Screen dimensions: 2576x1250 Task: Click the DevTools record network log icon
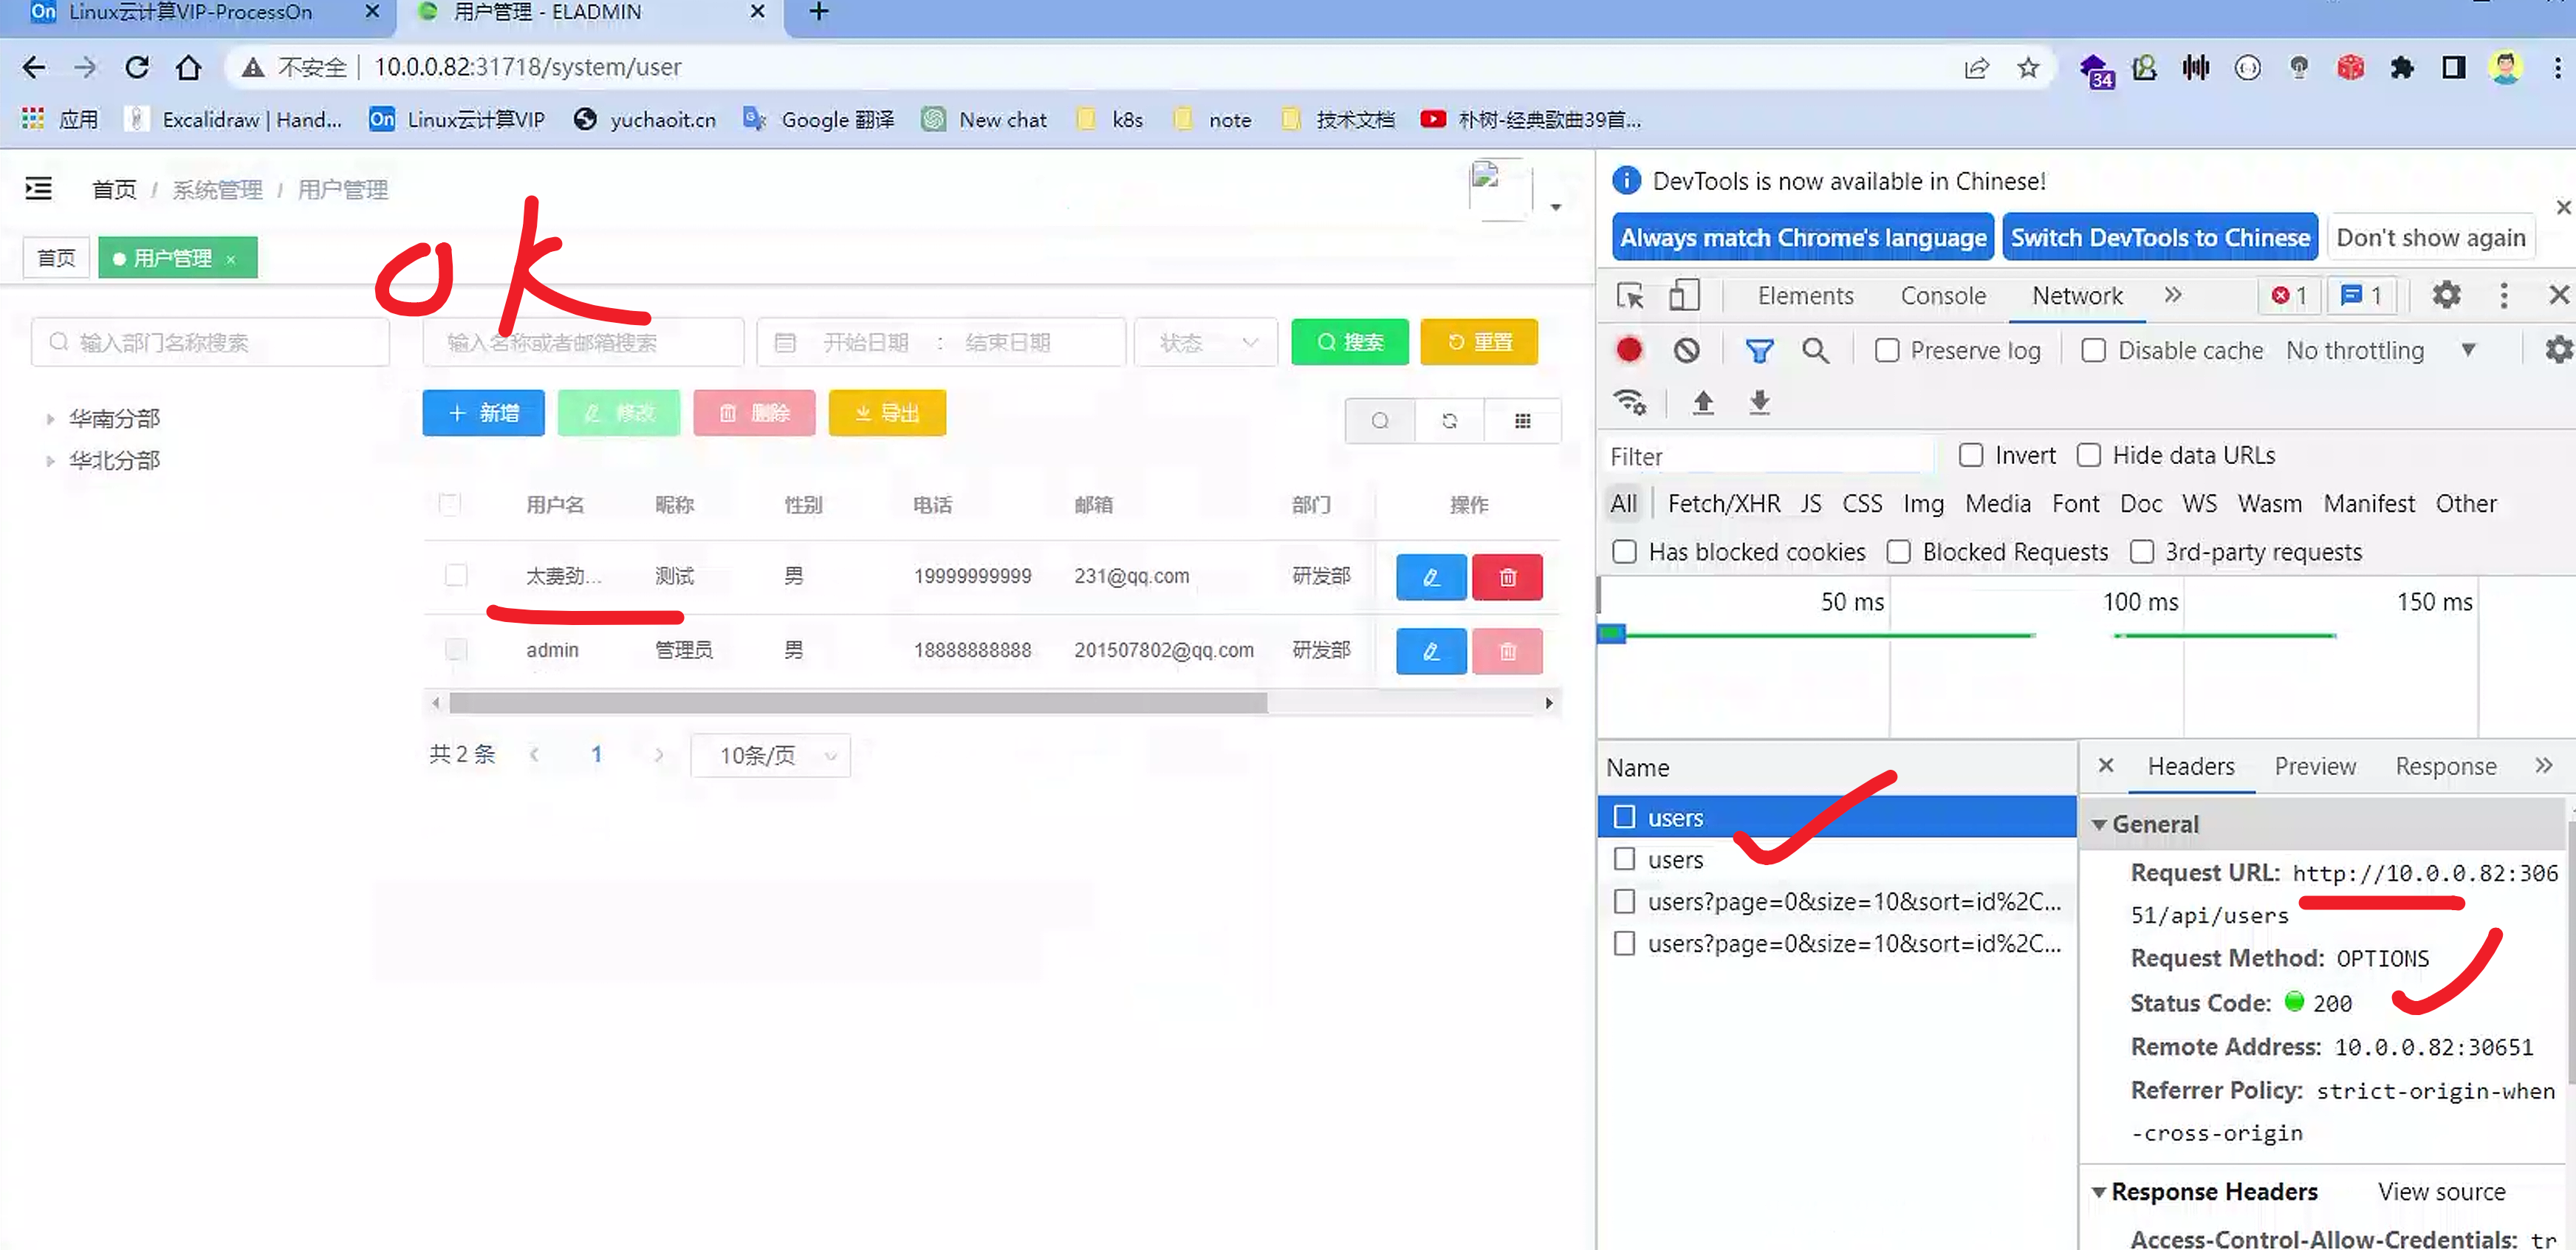[1629, 350]
